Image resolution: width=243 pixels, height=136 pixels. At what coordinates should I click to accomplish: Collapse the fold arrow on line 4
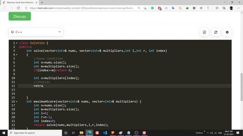coord(17,55)
